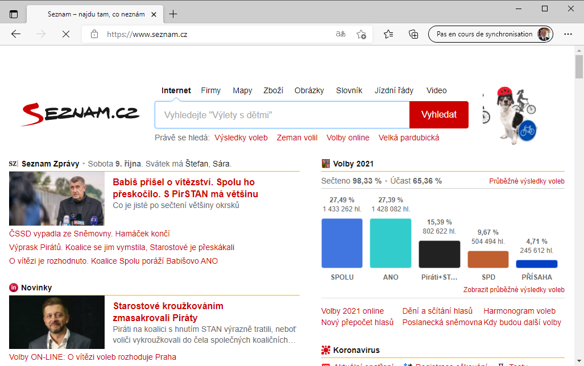Click the dark blue PŘÍSAHA result bar

click(x=537, y=264)
